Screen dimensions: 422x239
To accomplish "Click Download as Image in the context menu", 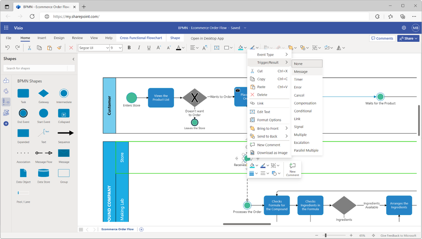I will coord(269,153).
